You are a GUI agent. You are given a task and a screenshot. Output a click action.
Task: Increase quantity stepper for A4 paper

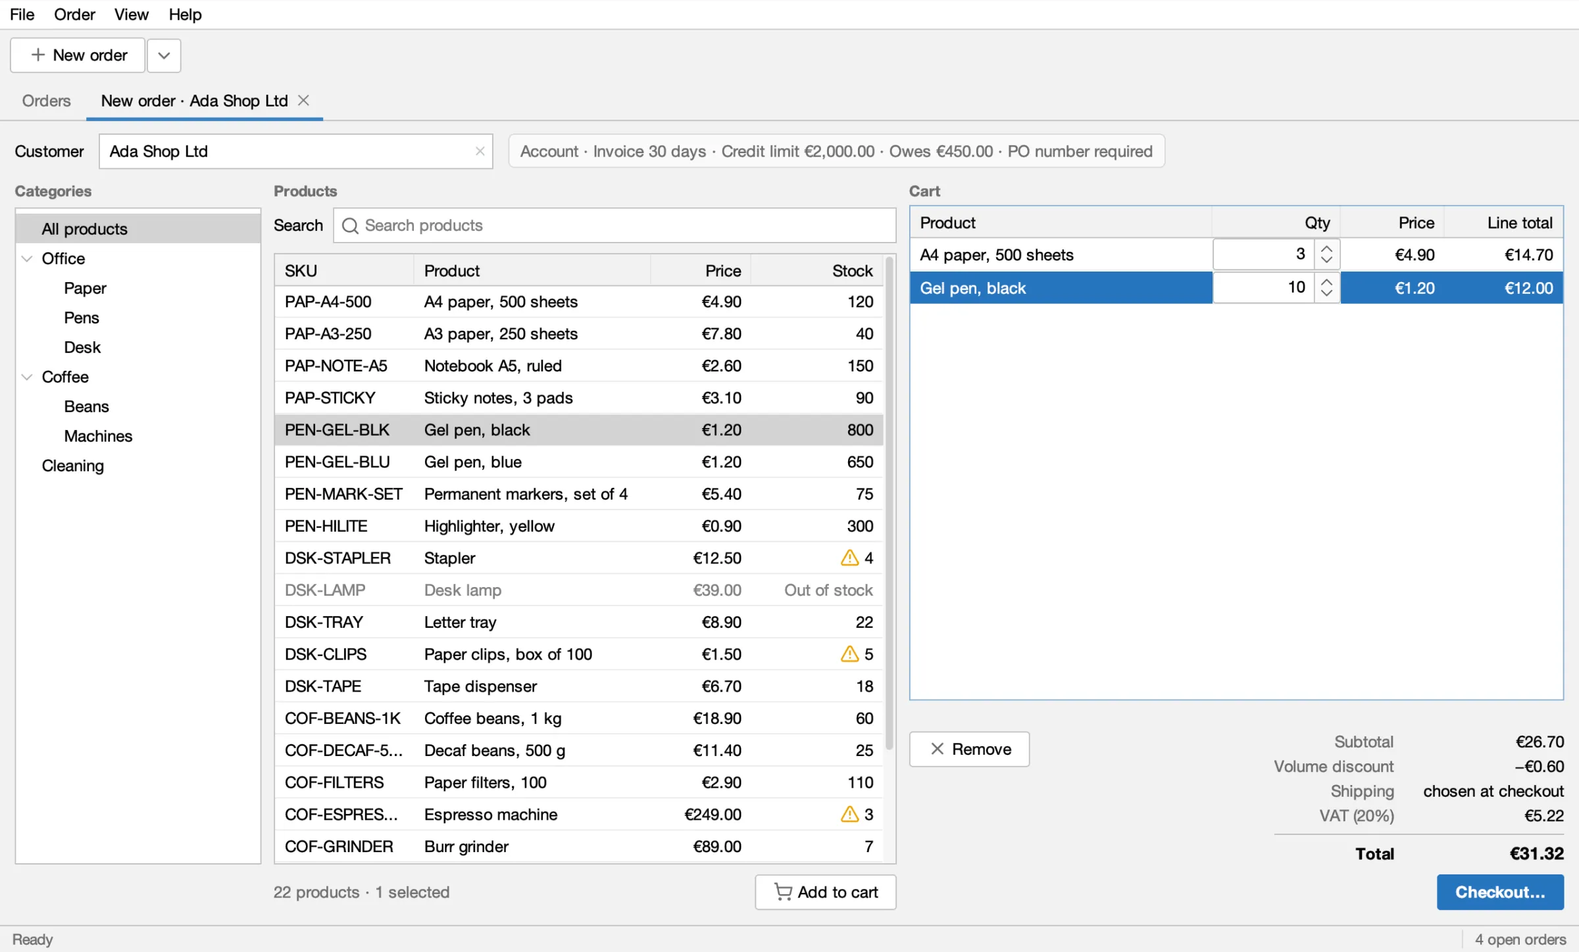[x=1326, y=249]
